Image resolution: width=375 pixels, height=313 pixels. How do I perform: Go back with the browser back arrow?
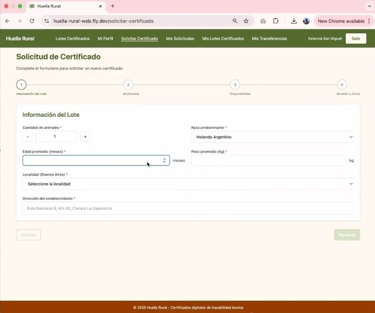coord(7,21)
